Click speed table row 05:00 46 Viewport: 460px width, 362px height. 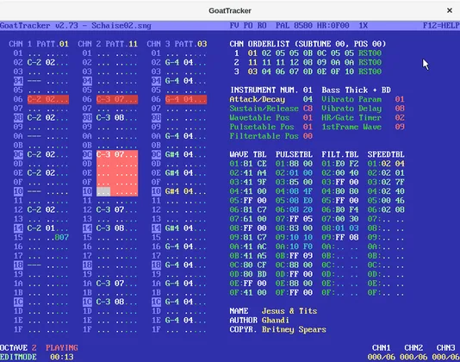click(x=386, y=201)
